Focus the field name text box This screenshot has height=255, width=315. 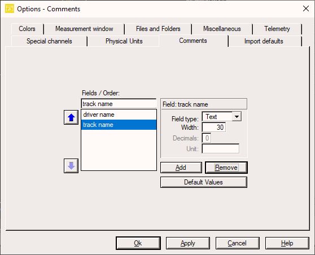pos(119,104)
